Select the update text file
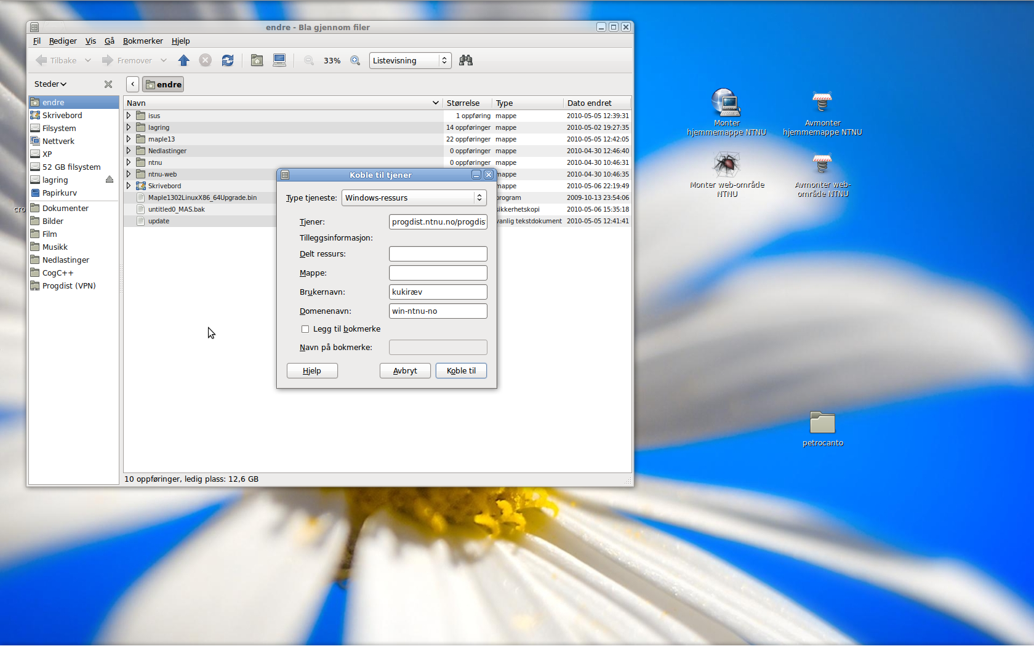The height and width of the screenshot is (646, 1034). (159, 221)
